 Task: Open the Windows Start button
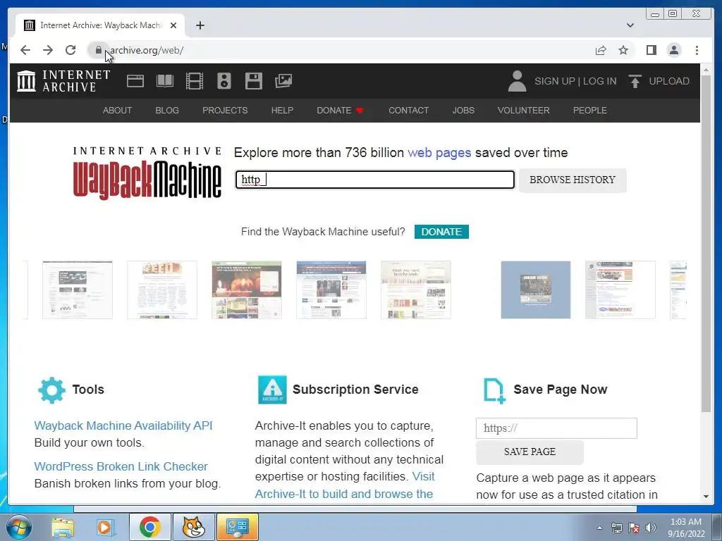(19, 527)
